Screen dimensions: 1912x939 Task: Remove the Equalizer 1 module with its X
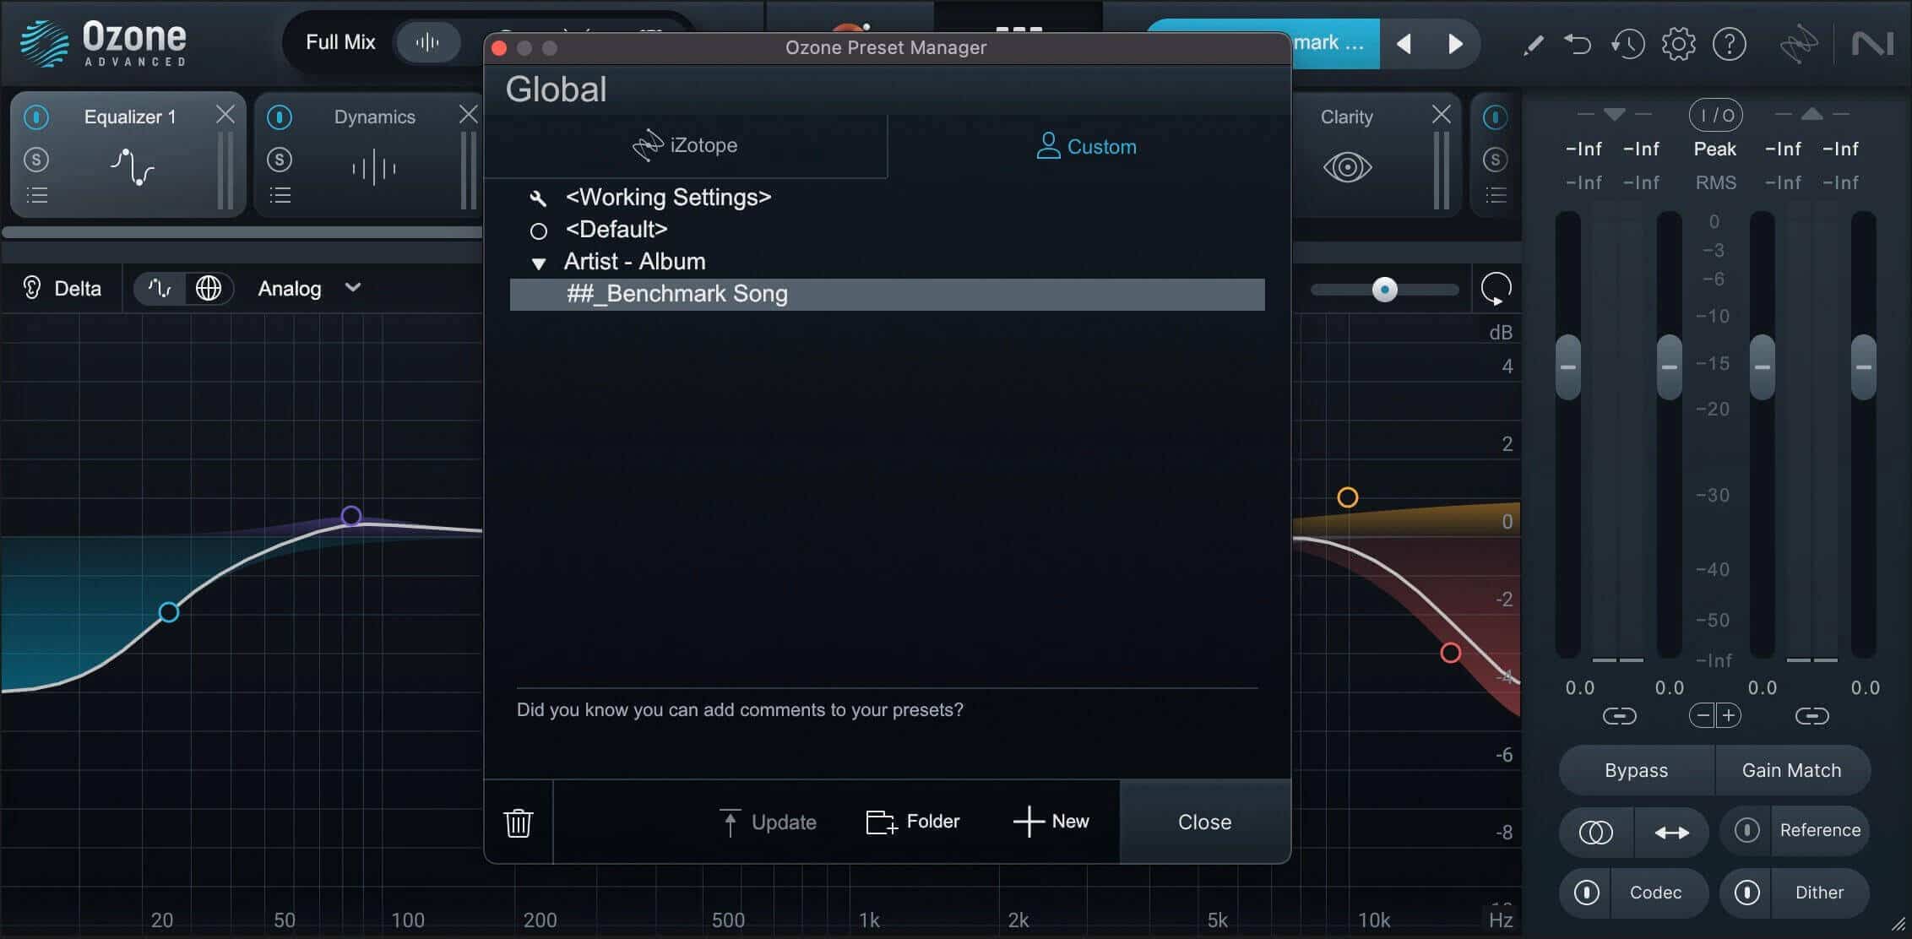tap(225, 114)
